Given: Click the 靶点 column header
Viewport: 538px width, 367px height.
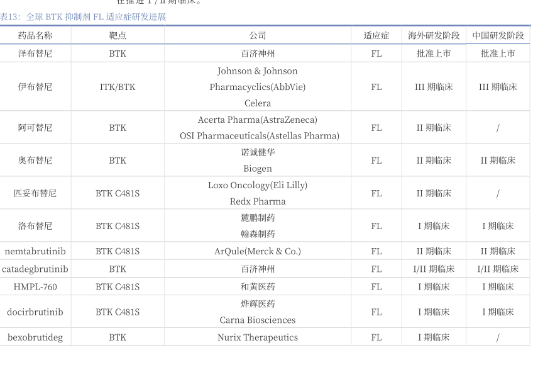Looking at the screenshot, I should (118, 36).
